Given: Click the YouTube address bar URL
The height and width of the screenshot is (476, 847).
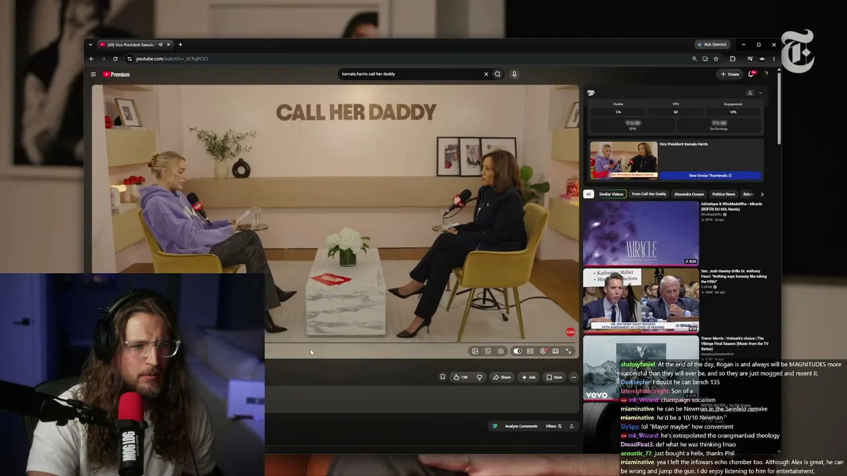Looking at the screenshot, I should (x=172, y=59).
